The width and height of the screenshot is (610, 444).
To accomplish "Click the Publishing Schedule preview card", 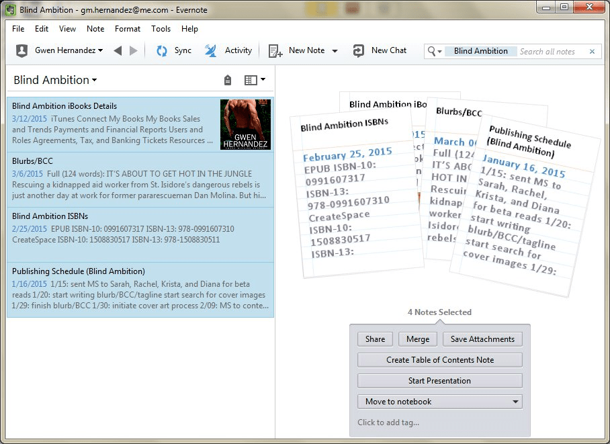I will (527, 206).
